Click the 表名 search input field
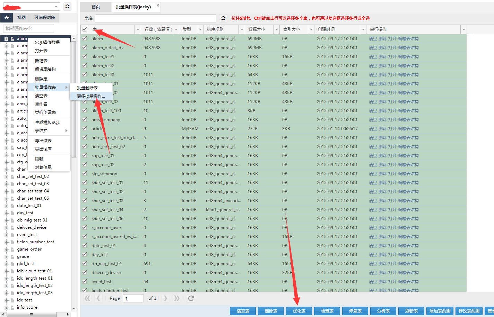 156,18
